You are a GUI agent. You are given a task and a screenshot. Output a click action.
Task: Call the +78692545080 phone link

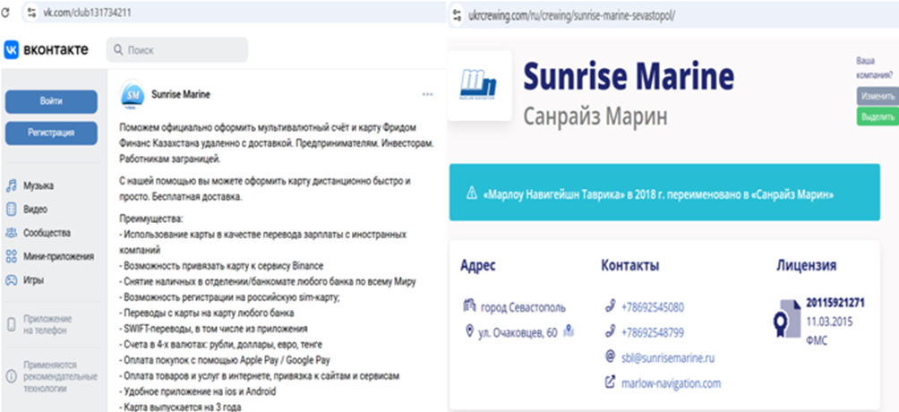653,307
